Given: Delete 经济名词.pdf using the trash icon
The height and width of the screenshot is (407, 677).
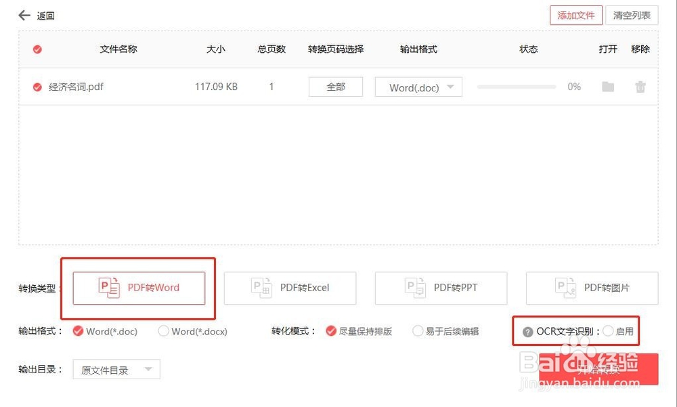Looking at the screenshot, I should point(639,87).
